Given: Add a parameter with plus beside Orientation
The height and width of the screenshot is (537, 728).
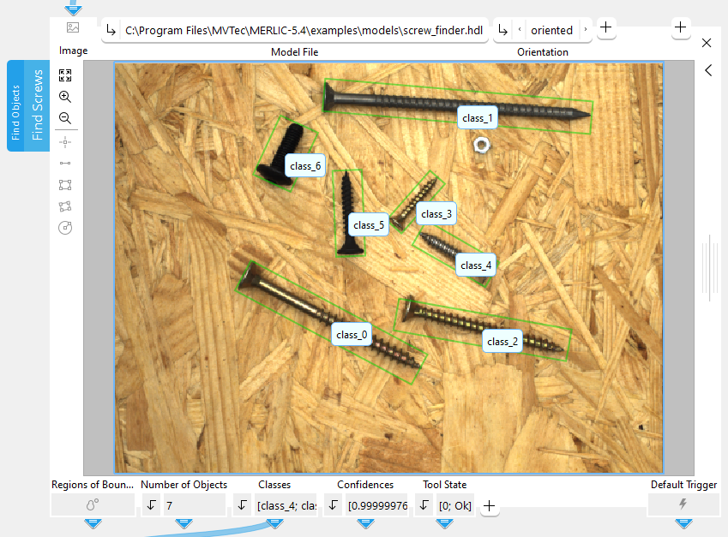Looking at the screenshot, I should [605, 27].
